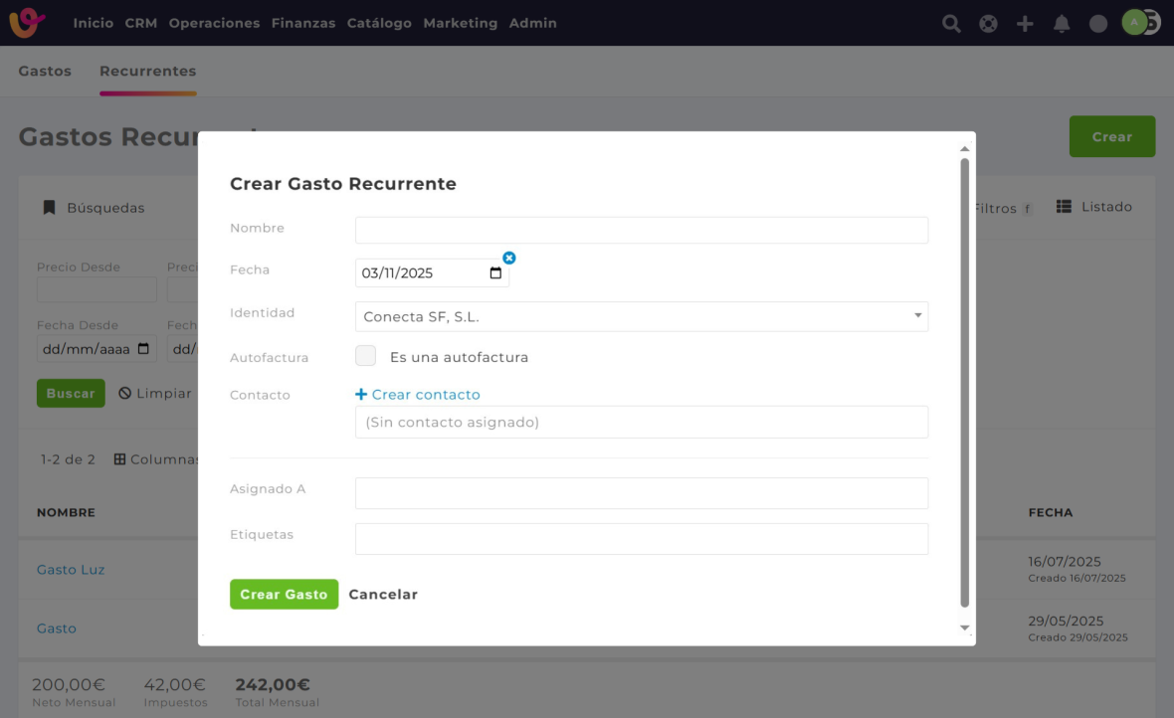Click the Nombre input field

(641, 230)
